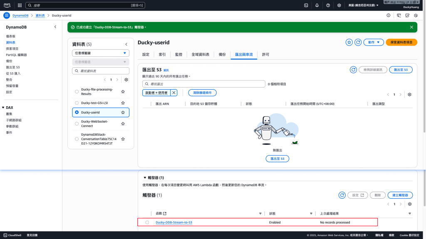Open Import from S3 in sidebar
426x239 pixels.
click(x=13, y=73)
